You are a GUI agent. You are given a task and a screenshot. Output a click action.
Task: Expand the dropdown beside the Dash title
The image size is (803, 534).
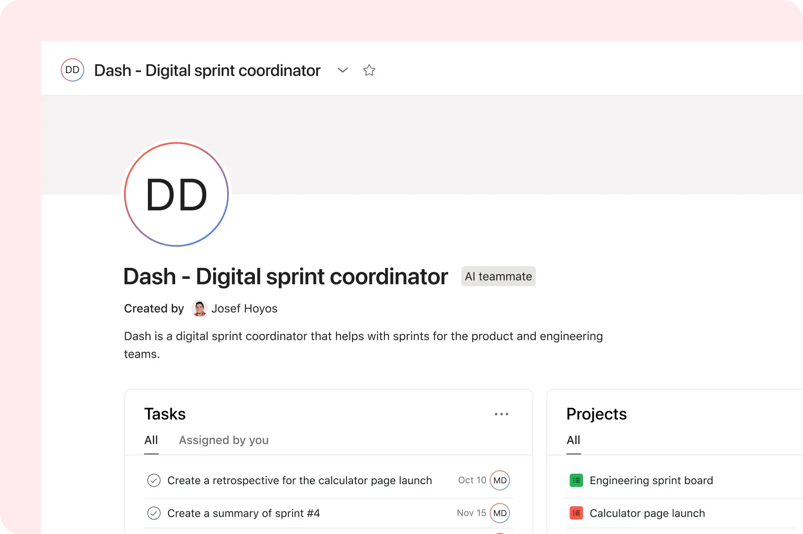[342, 70]
